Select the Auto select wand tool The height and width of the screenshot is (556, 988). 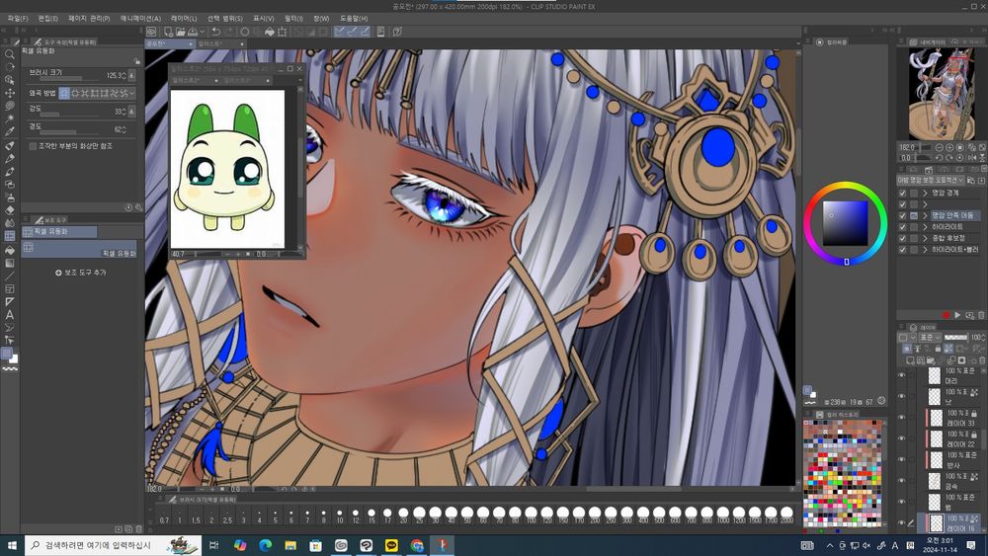coord(10,119)
